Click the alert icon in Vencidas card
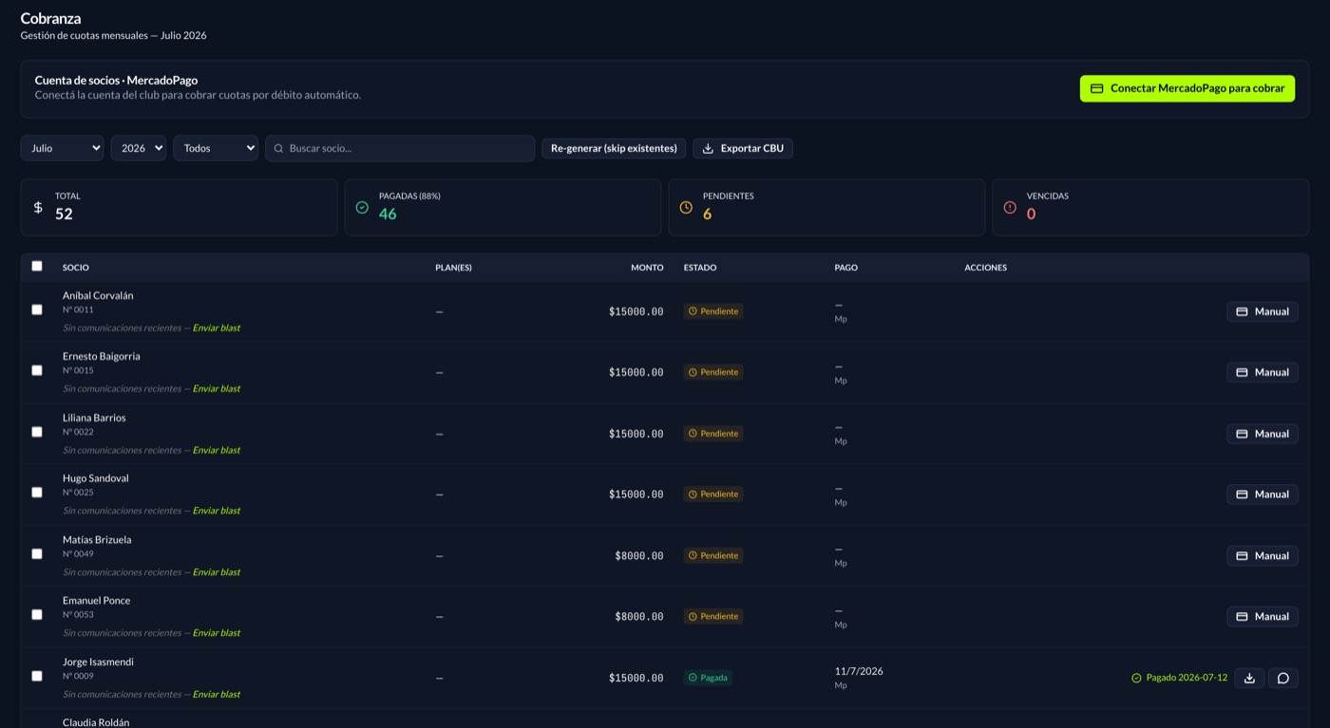This screenshot has width=1330, height=728. (x=1010, y=207)
